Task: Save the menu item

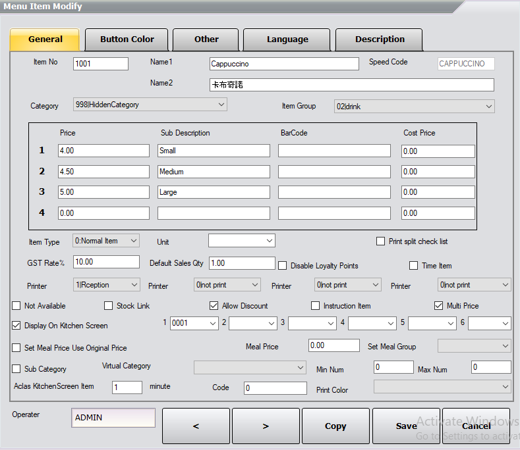Action: coord(406,426)
